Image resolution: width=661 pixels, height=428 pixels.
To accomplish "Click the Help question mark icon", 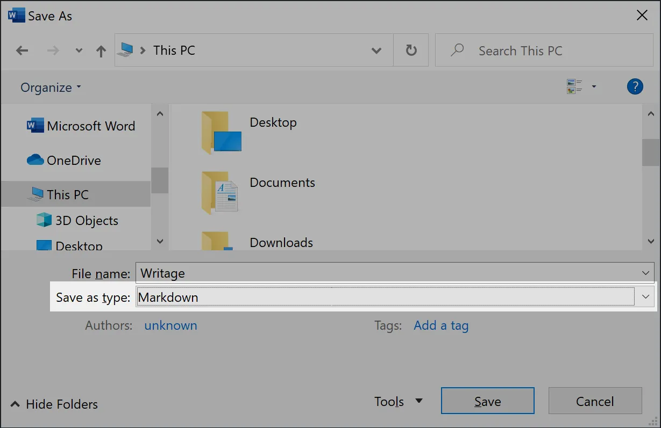I will coord(635,86).
